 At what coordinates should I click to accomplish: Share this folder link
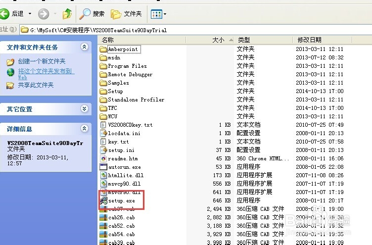(x=36, y=85)
